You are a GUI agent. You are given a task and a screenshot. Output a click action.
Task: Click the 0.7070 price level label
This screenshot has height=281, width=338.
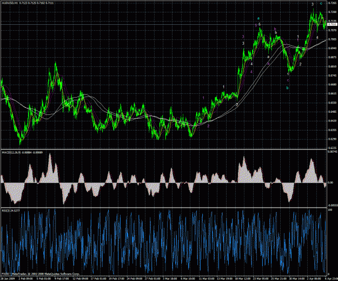click(x=332, y=30)
